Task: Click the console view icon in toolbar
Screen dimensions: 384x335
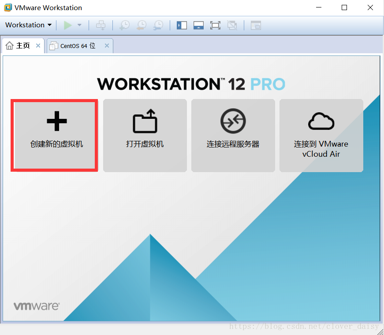Action: [256, 25]
